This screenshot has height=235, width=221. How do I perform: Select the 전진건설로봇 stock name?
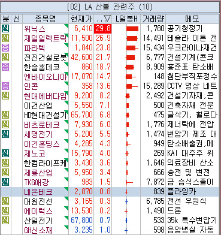pyautogui.click(x=46, y=58)
